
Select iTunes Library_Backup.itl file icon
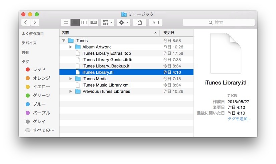tap(78, 66)
